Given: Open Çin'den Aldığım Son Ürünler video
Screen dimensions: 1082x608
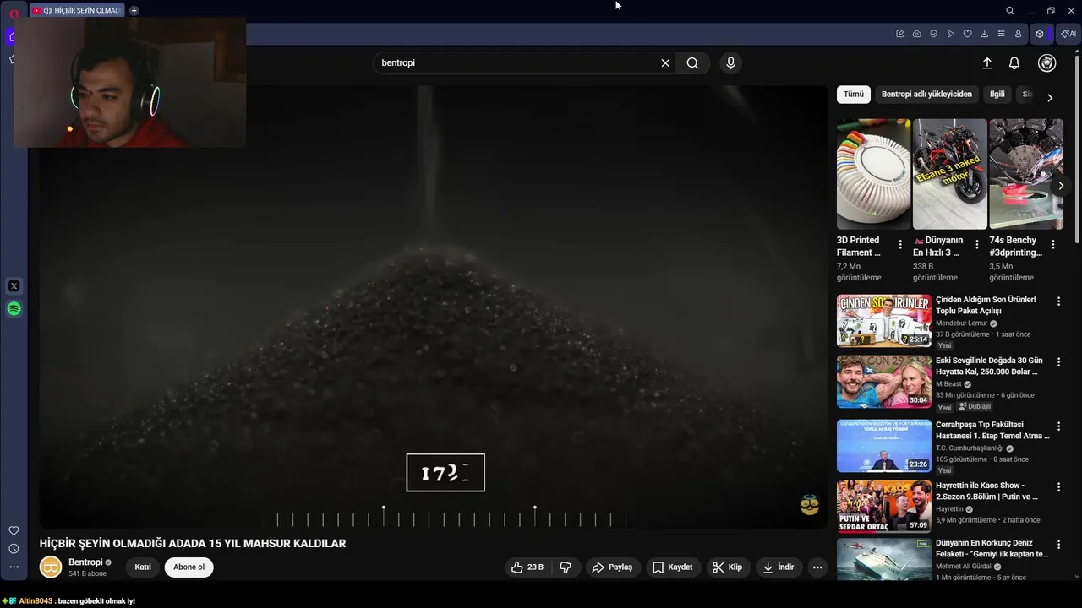Looking at the screenshot, I should click(884, 321).
